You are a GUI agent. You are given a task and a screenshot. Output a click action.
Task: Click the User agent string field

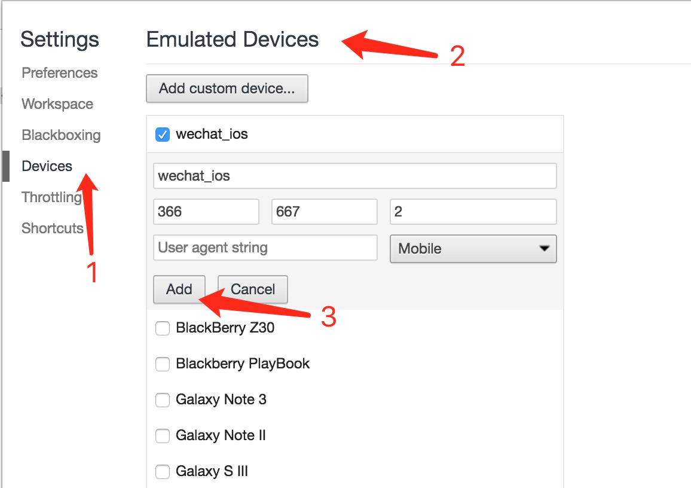265,248
